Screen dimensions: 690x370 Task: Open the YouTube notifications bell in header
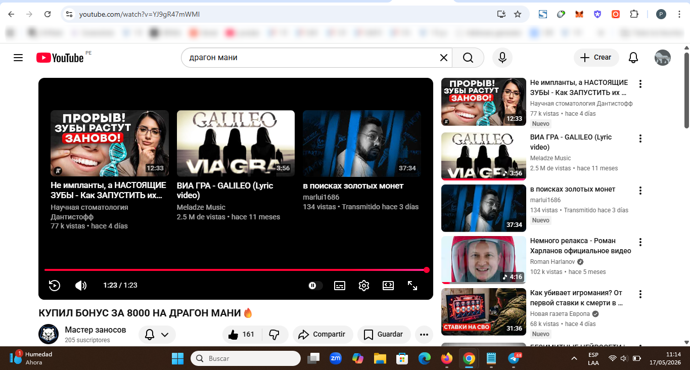[x=633, y=58]
